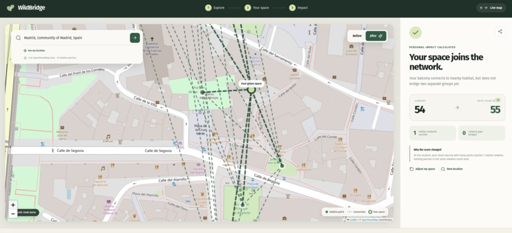Click habitat patch node at Príncipe de Anglona garden

coord(242,205)
